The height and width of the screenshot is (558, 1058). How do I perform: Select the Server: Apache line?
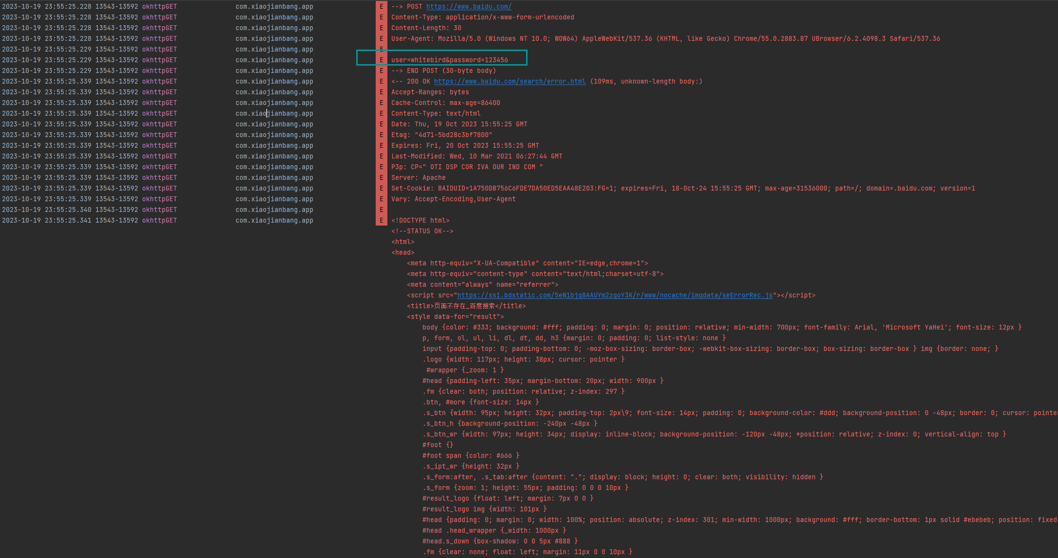point(418,178)
